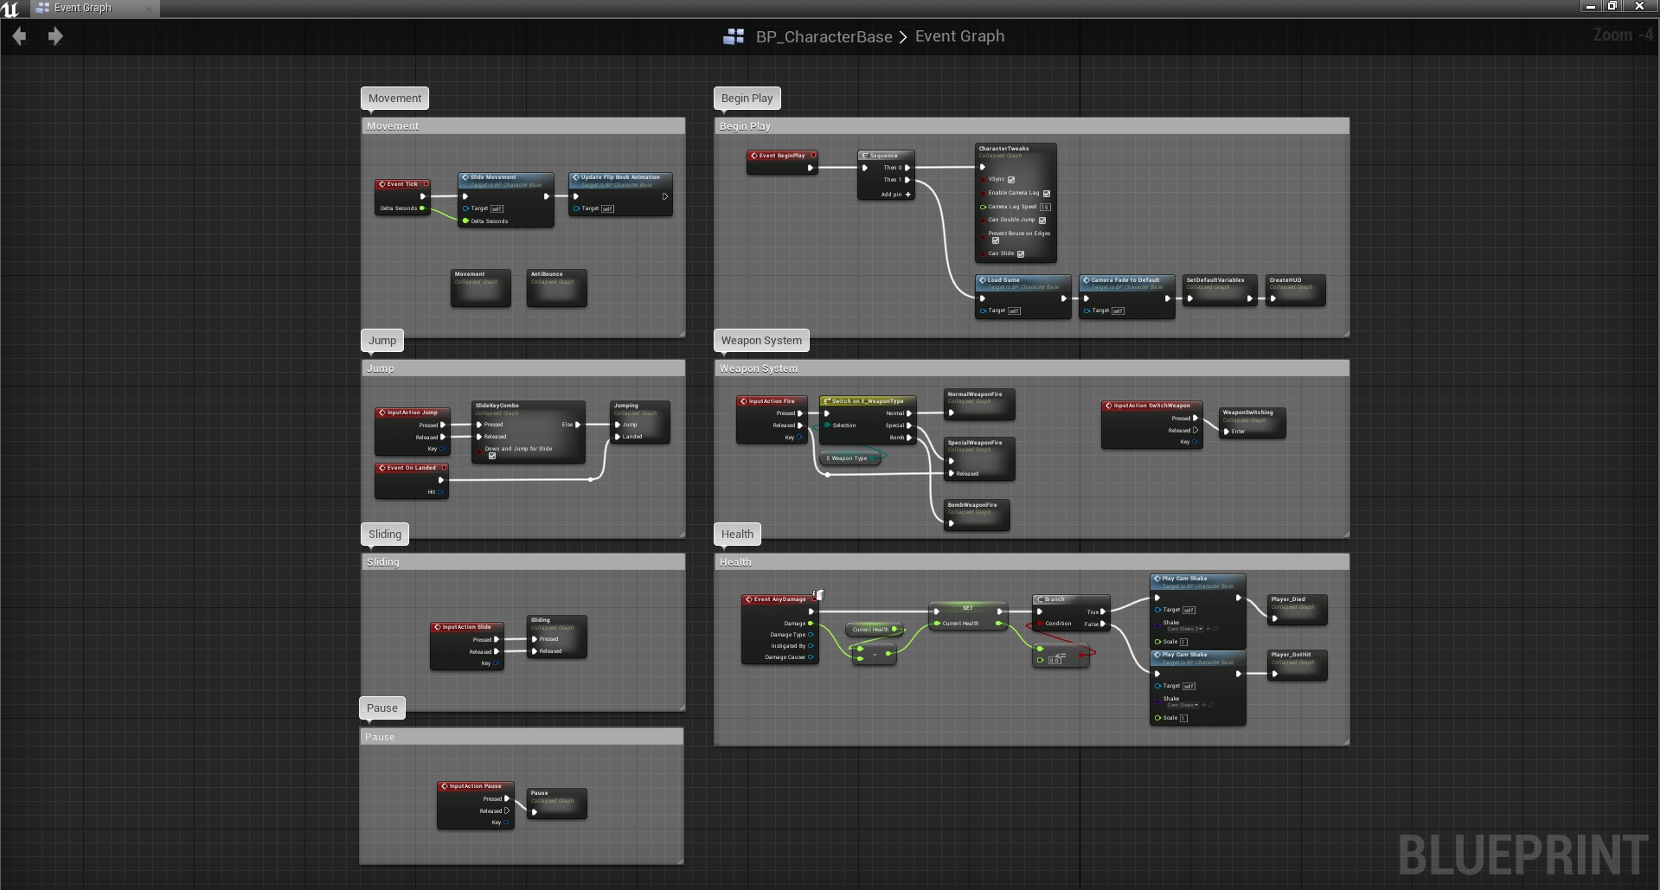
Task: Toggle the VSync checkbox in CharacterTweaks
Action: pyautogui.click(x=1010, y=180)
